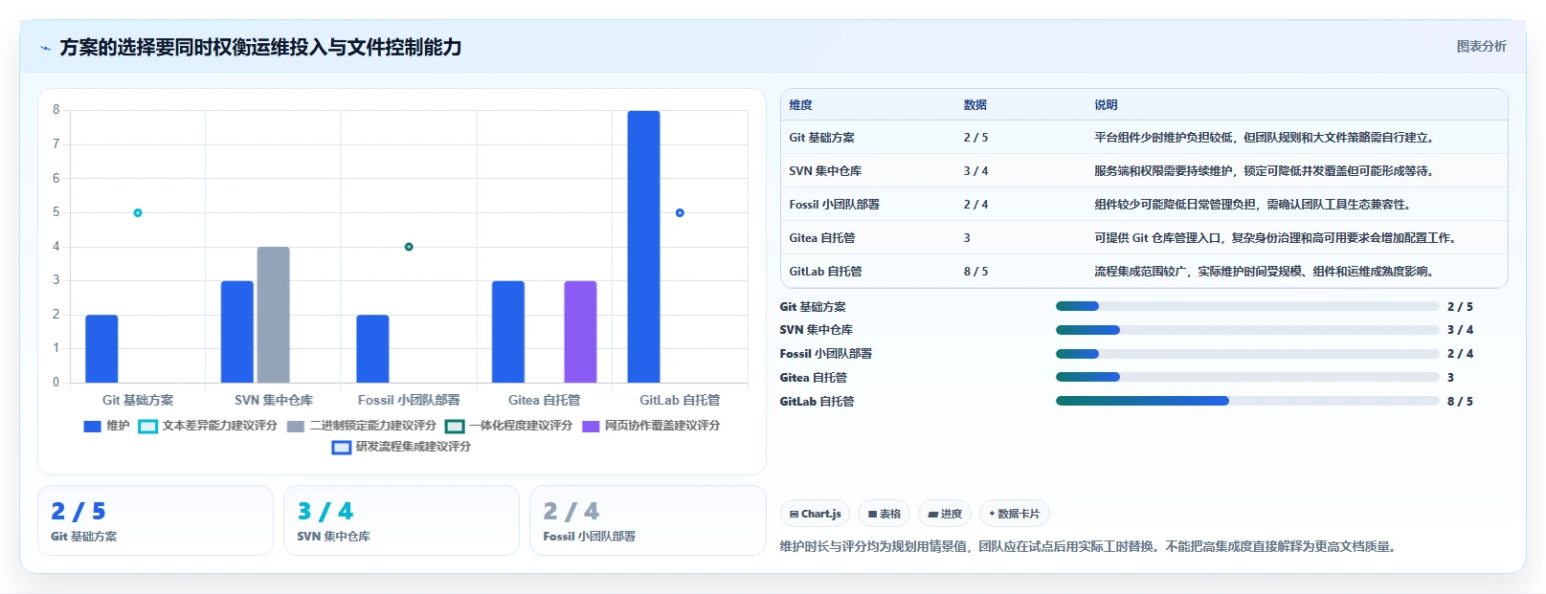Click the description starting 流程集成范围较广
The image size is (1546, 594).
coord(1265,272)
